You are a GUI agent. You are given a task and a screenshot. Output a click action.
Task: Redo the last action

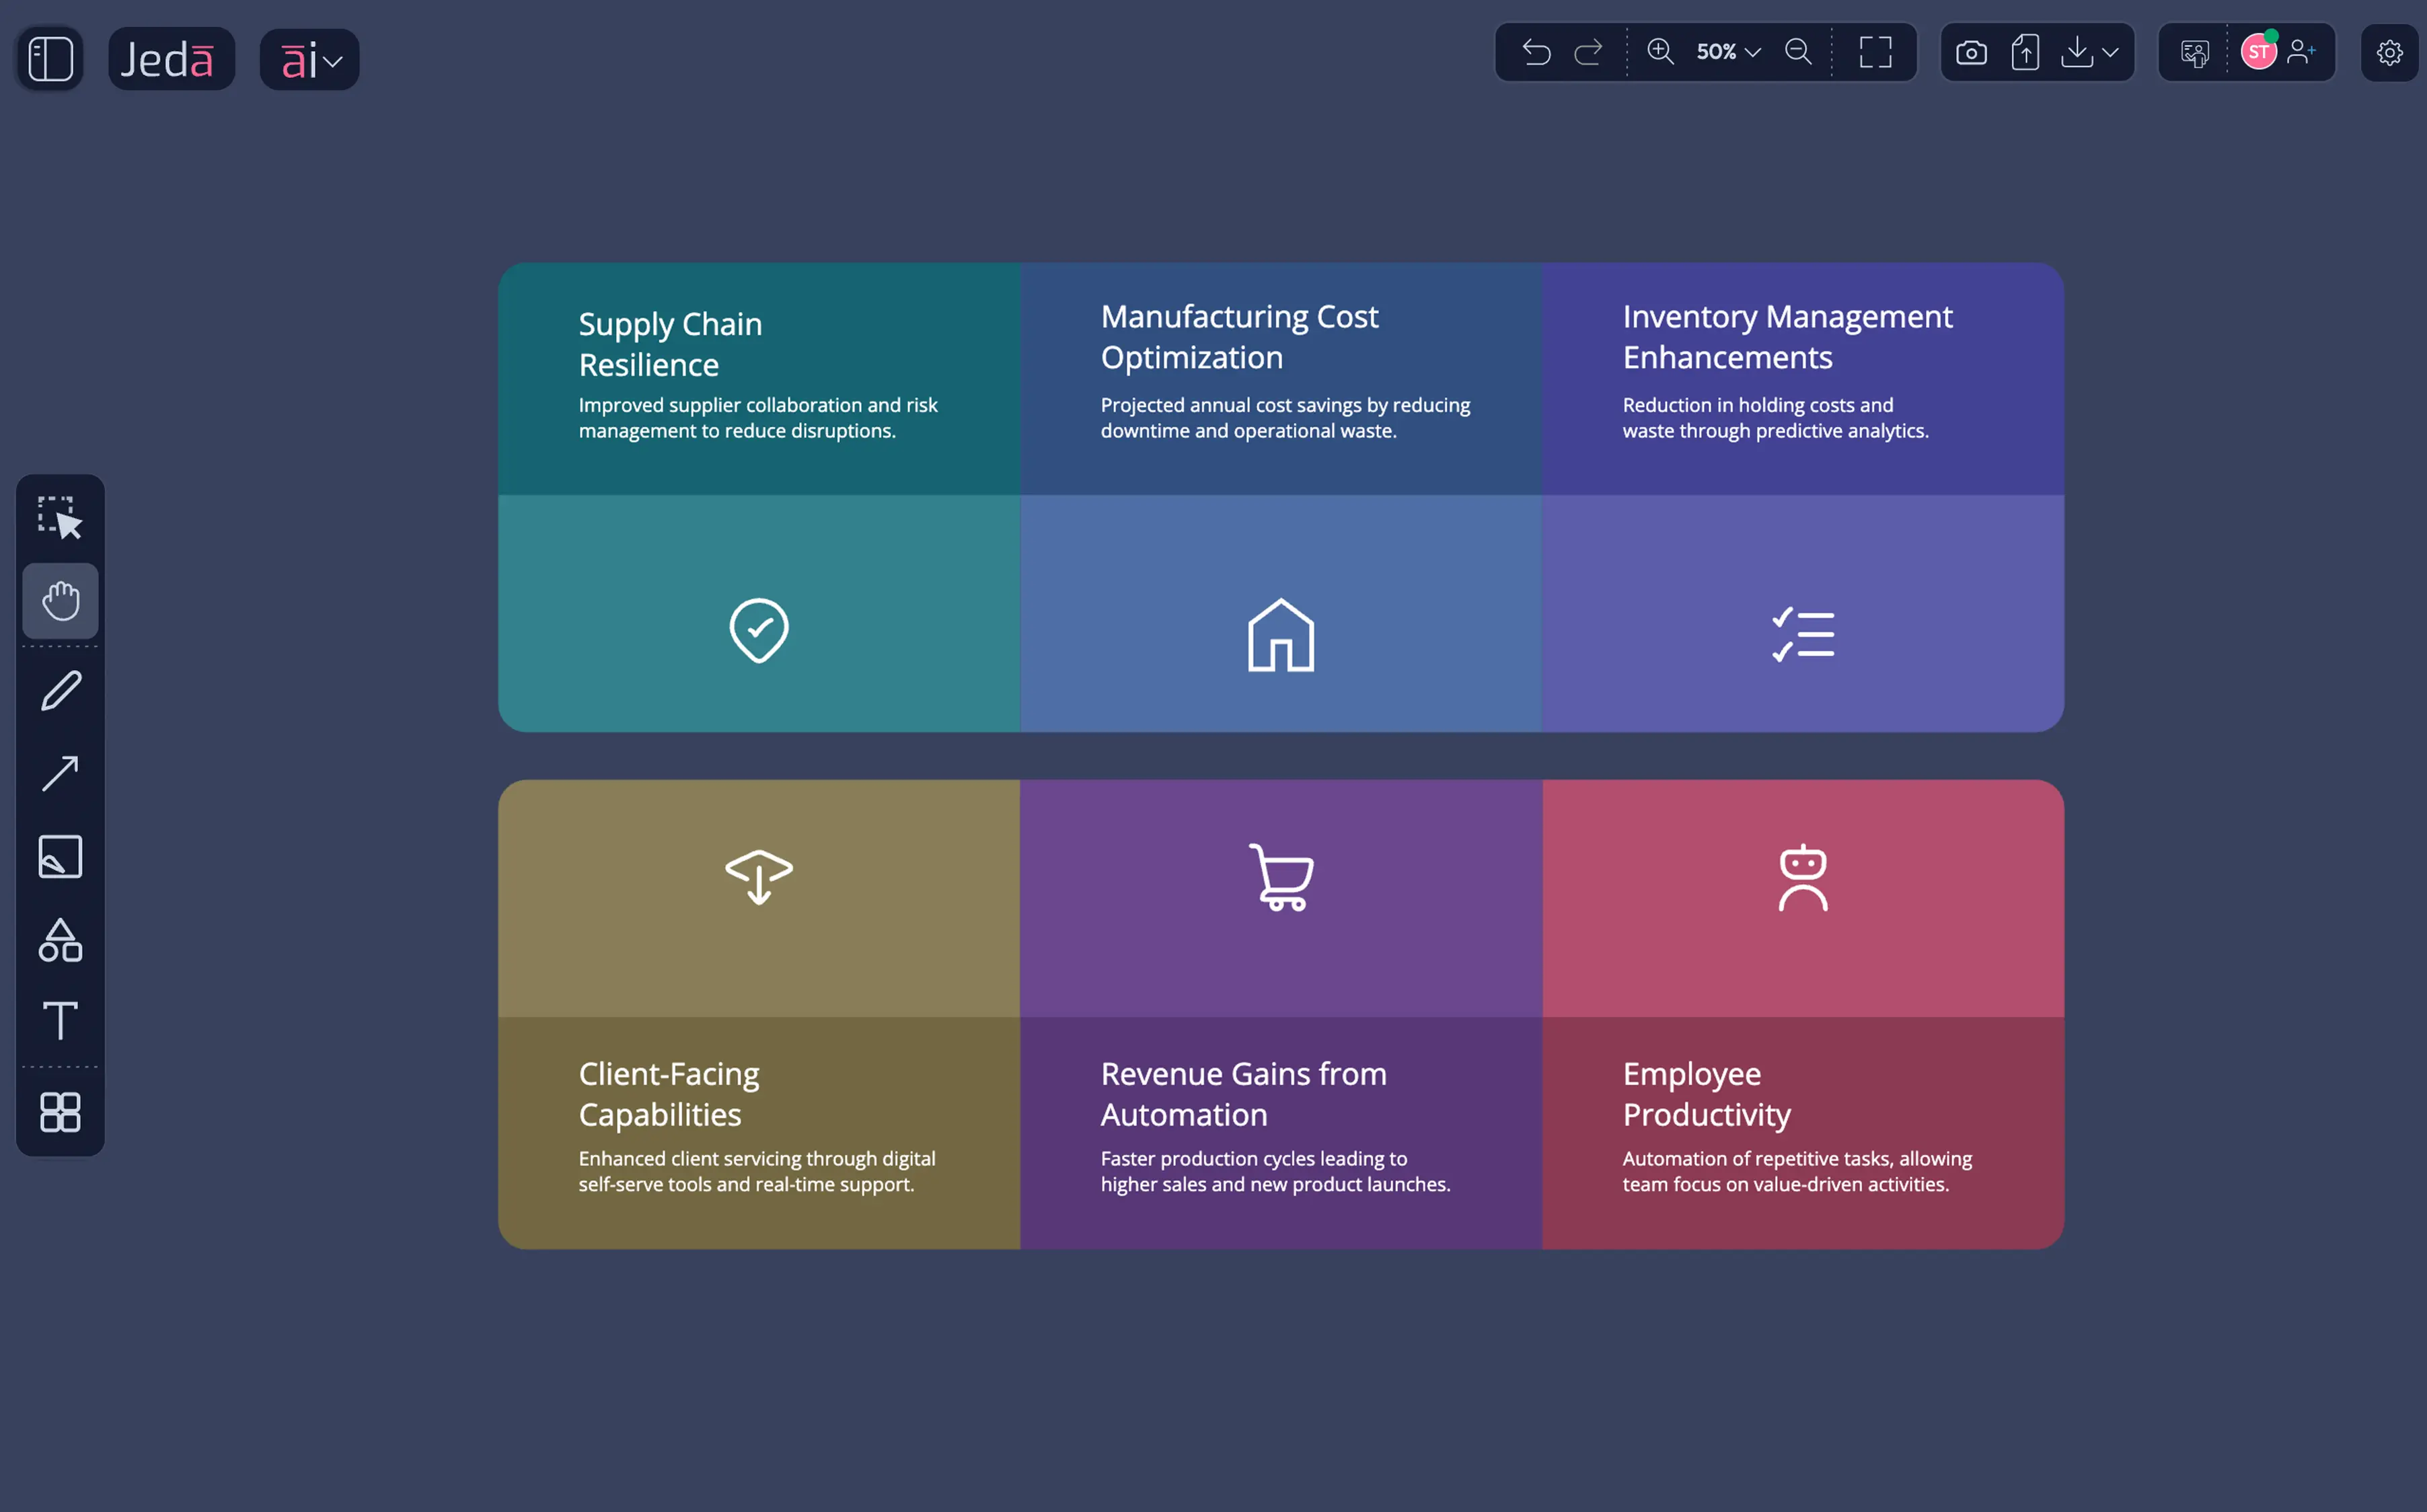[x=1589, y=52]
